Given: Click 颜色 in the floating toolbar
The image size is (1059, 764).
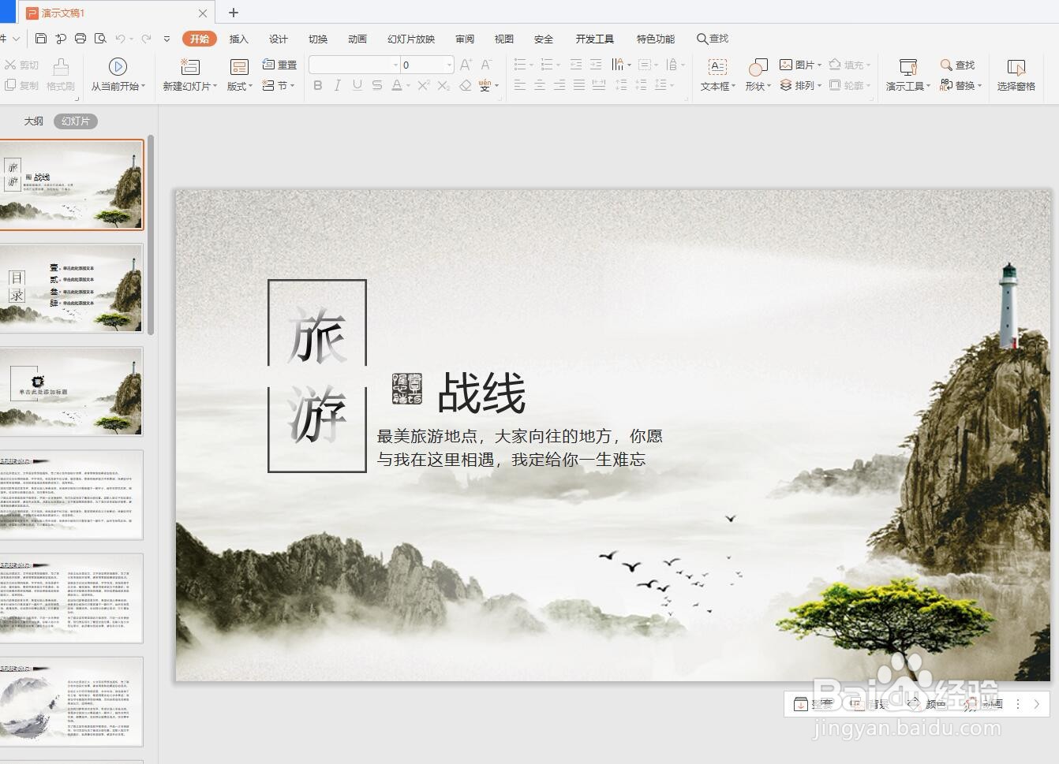Looking at the screenshot, I should [x=935, y=703].
